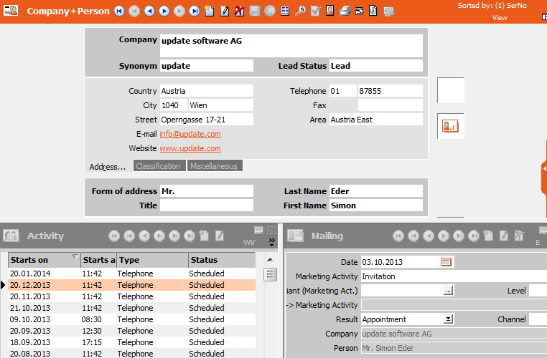Viewport: 547px width, 358px height.
Task: Click next record arrow in Company+Person toolbar
Action: [x=164, y=11]
